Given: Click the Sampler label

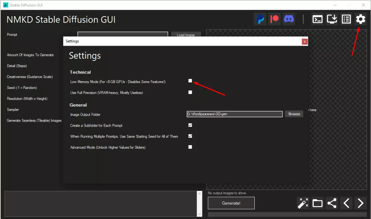Looking at the screenshot, I should point(13,110).
